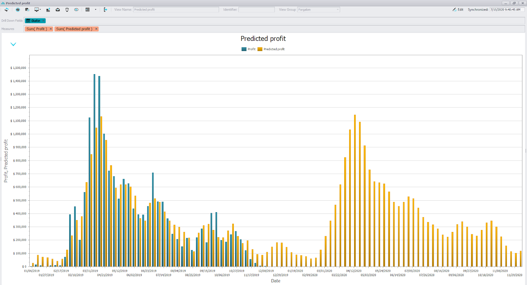This screenshot has height=285, width=527.
Task: Click the $ 1,000,000 y-axis label
Action: (18, 134)
